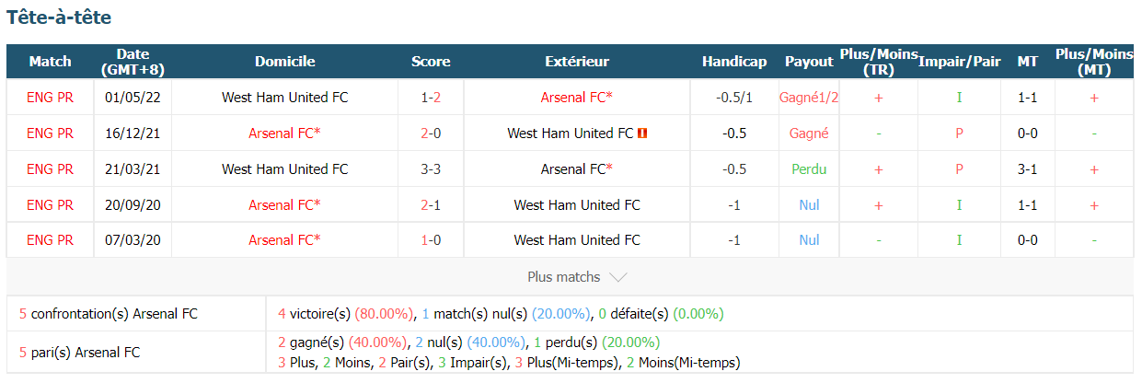1142x383 pixels.
Task: Open the 1-0 score from 07/03/20
Action: point(431,240)
